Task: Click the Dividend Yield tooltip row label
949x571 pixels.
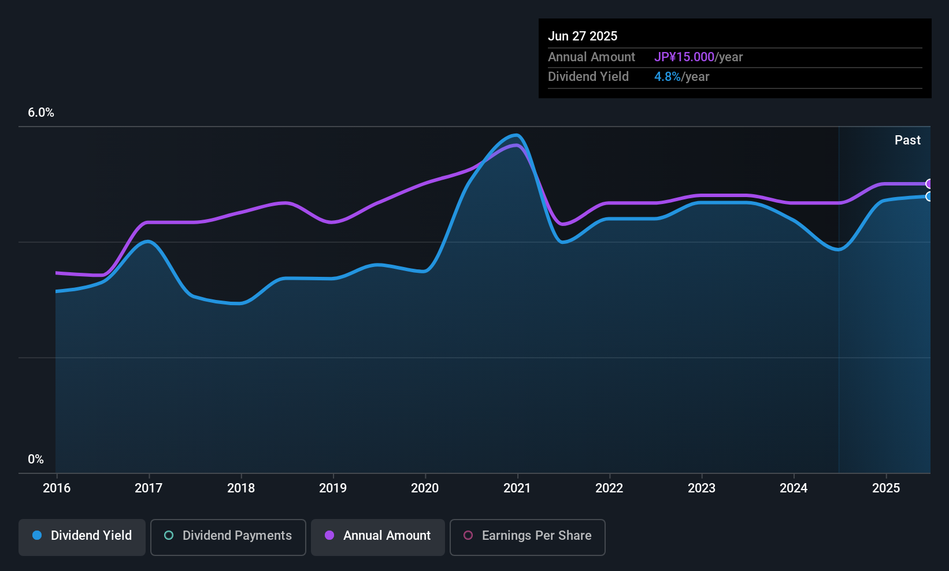Action: coord(588,77)
